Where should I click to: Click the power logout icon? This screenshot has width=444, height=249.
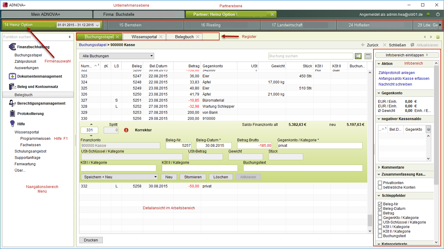point(438,14)
